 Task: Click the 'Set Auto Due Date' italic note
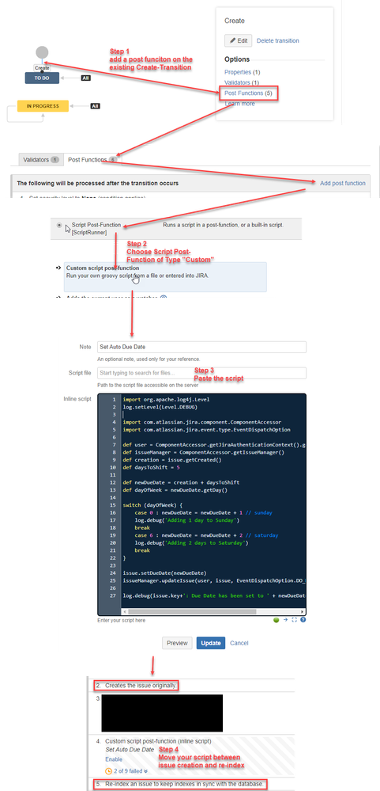tap(130, 750)
